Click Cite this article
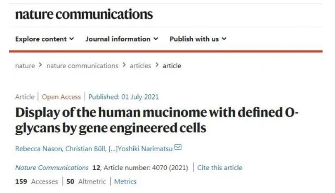Screen dimensions: 335x193 [x=220, y=168]
